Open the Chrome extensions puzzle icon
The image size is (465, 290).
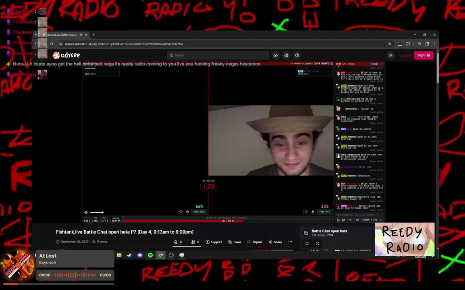click(x=408, y=44)
